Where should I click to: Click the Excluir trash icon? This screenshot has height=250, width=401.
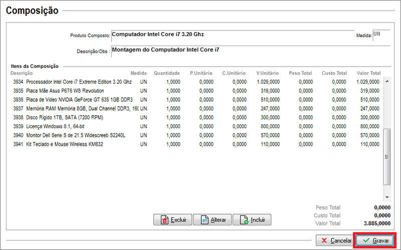click(x=164, y=220)
